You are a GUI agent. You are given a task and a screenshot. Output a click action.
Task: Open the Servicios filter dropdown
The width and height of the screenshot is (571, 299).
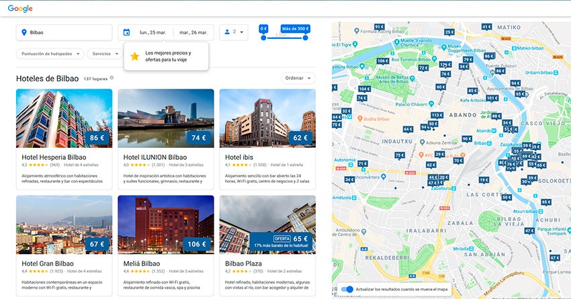click(105, 54)
